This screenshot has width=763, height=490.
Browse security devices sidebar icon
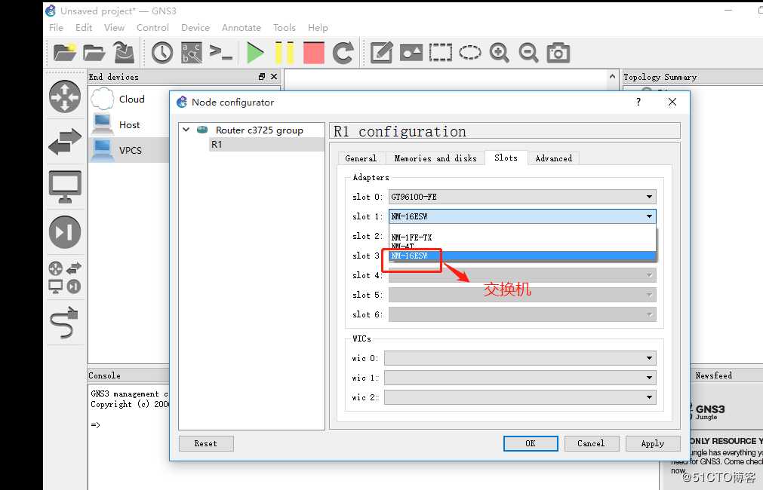(65, 232)
